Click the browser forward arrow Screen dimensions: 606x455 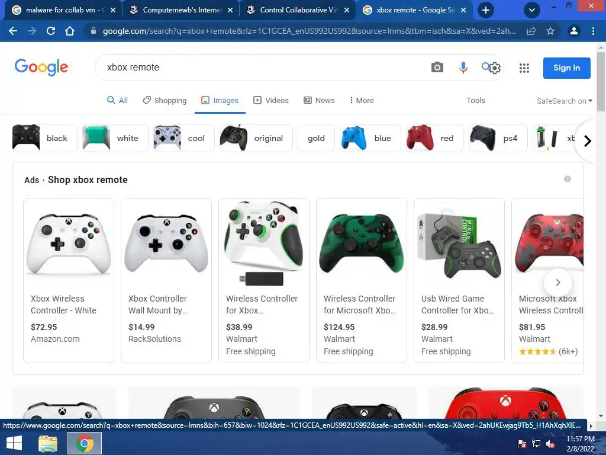(32, 31)
